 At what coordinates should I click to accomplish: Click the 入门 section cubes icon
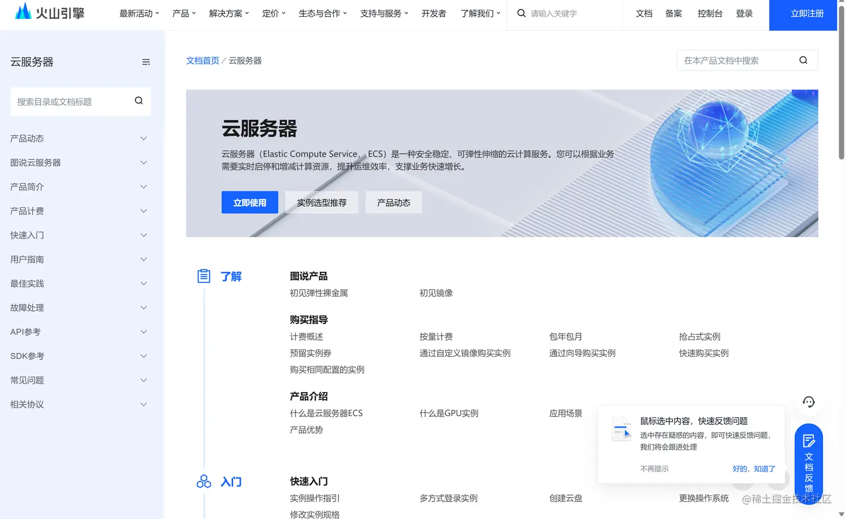tap(204, 482)
